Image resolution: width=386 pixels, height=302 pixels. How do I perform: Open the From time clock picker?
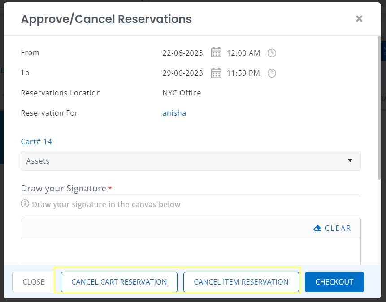point(272,52)
